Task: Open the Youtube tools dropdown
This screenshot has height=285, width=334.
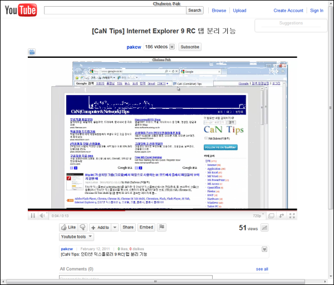Action: 76,237
